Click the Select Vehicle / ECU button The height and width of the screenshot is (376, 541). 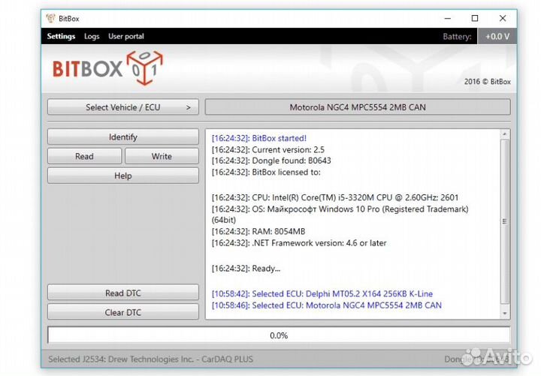click(123, 107)
